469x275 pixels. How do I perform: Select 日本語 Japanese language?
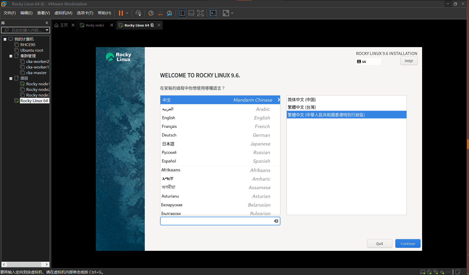(220, 144)
